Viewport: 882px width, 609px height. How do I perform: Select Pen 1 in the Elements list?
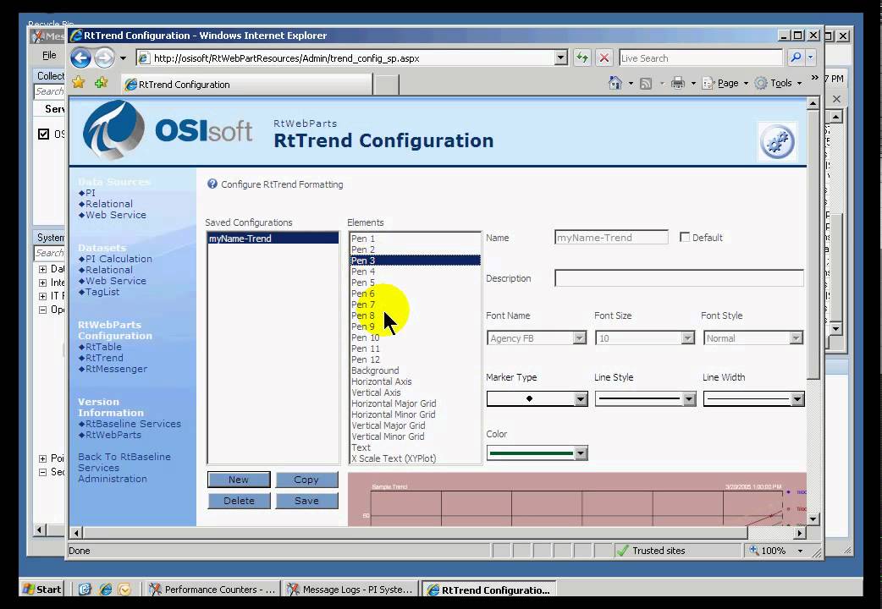click(x=415, y=239)
